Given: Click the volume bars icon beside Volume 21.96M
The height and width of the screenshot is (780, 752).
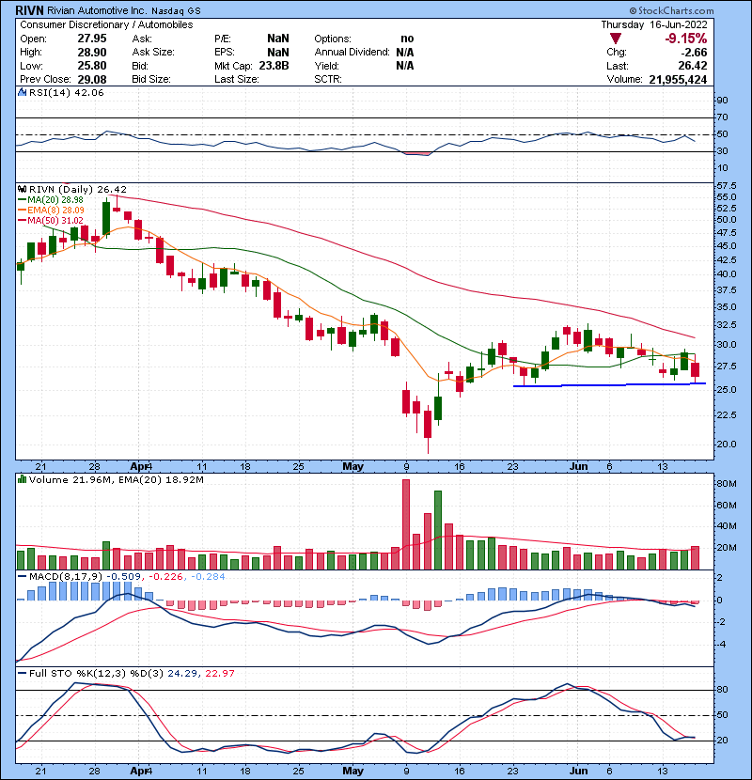Looking at the screenshot, I should (22, 479).
